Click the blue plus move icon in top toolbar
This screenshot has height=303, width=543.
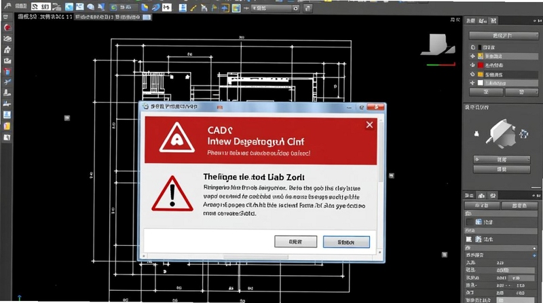225,7
